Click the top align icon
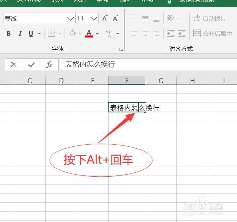 coord(134,16)
